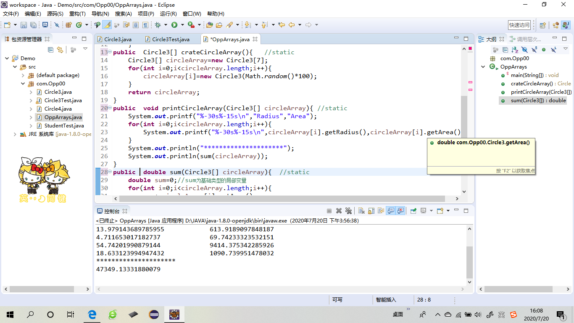The image size is (574, 323).
Task: Collapse the Demo project node
Action: coord(7,58)
